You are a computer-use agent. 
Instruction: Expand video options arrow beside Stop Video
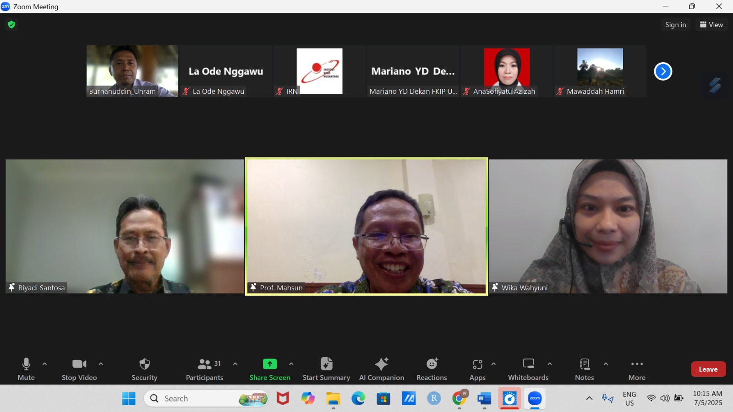coord(101,364)
